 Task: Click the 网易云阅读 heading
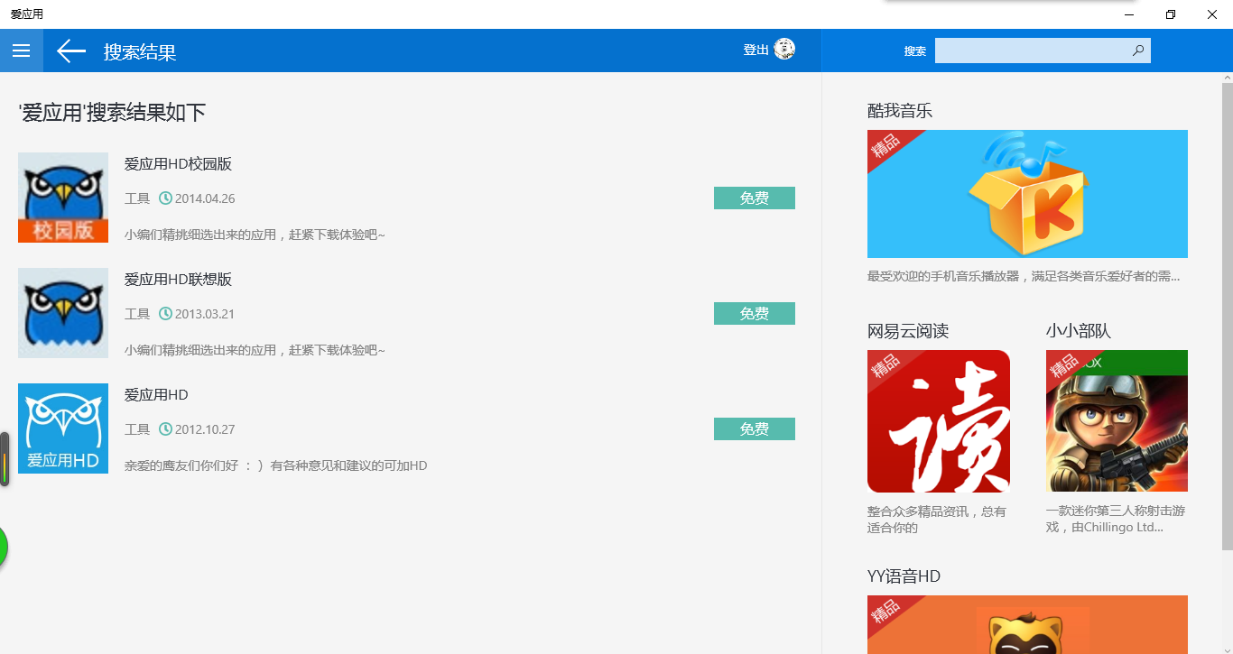(908, 331)
